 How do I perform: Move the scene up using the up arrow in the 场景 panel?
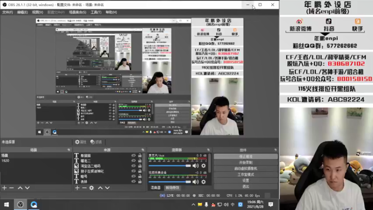point(20,188)
